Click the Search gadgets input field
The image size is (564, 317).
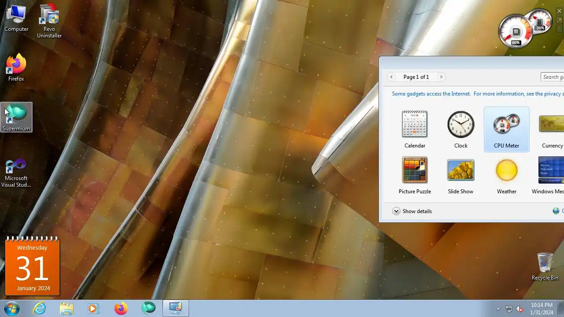tap(553, 77)
